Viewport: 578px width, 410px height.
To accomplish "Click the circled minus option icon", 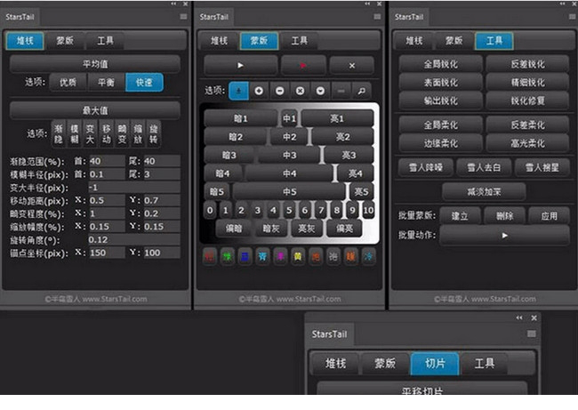I will (279, 91).
